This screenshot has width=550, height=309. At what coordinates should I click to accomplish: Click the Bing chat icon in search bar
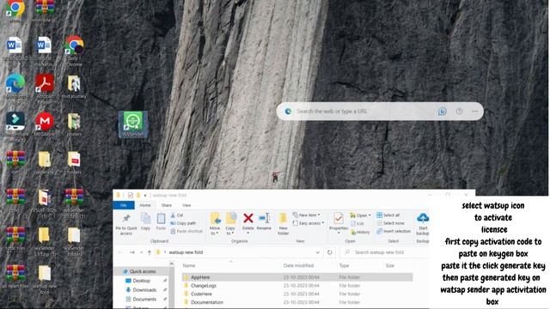pyautogui.click(x=442, y=112)
